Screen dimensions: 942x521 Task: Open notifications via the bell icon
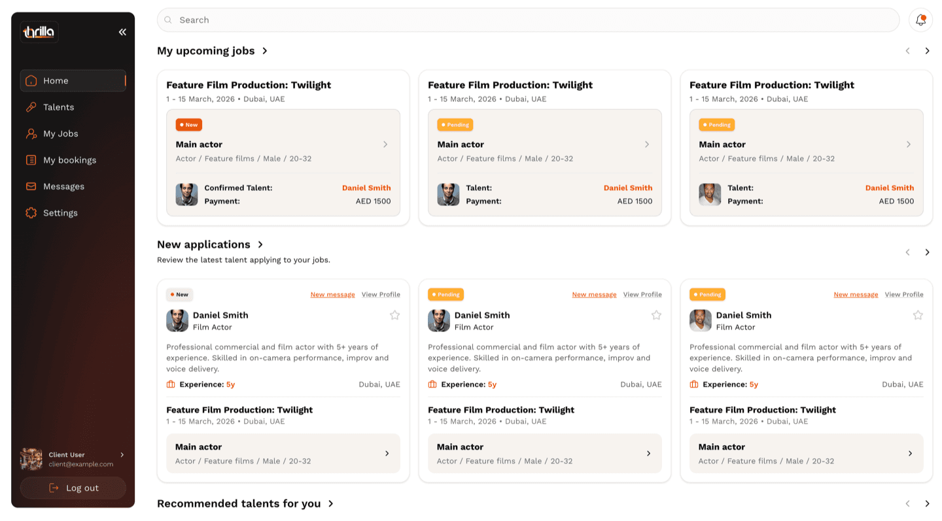coord(920,20)
